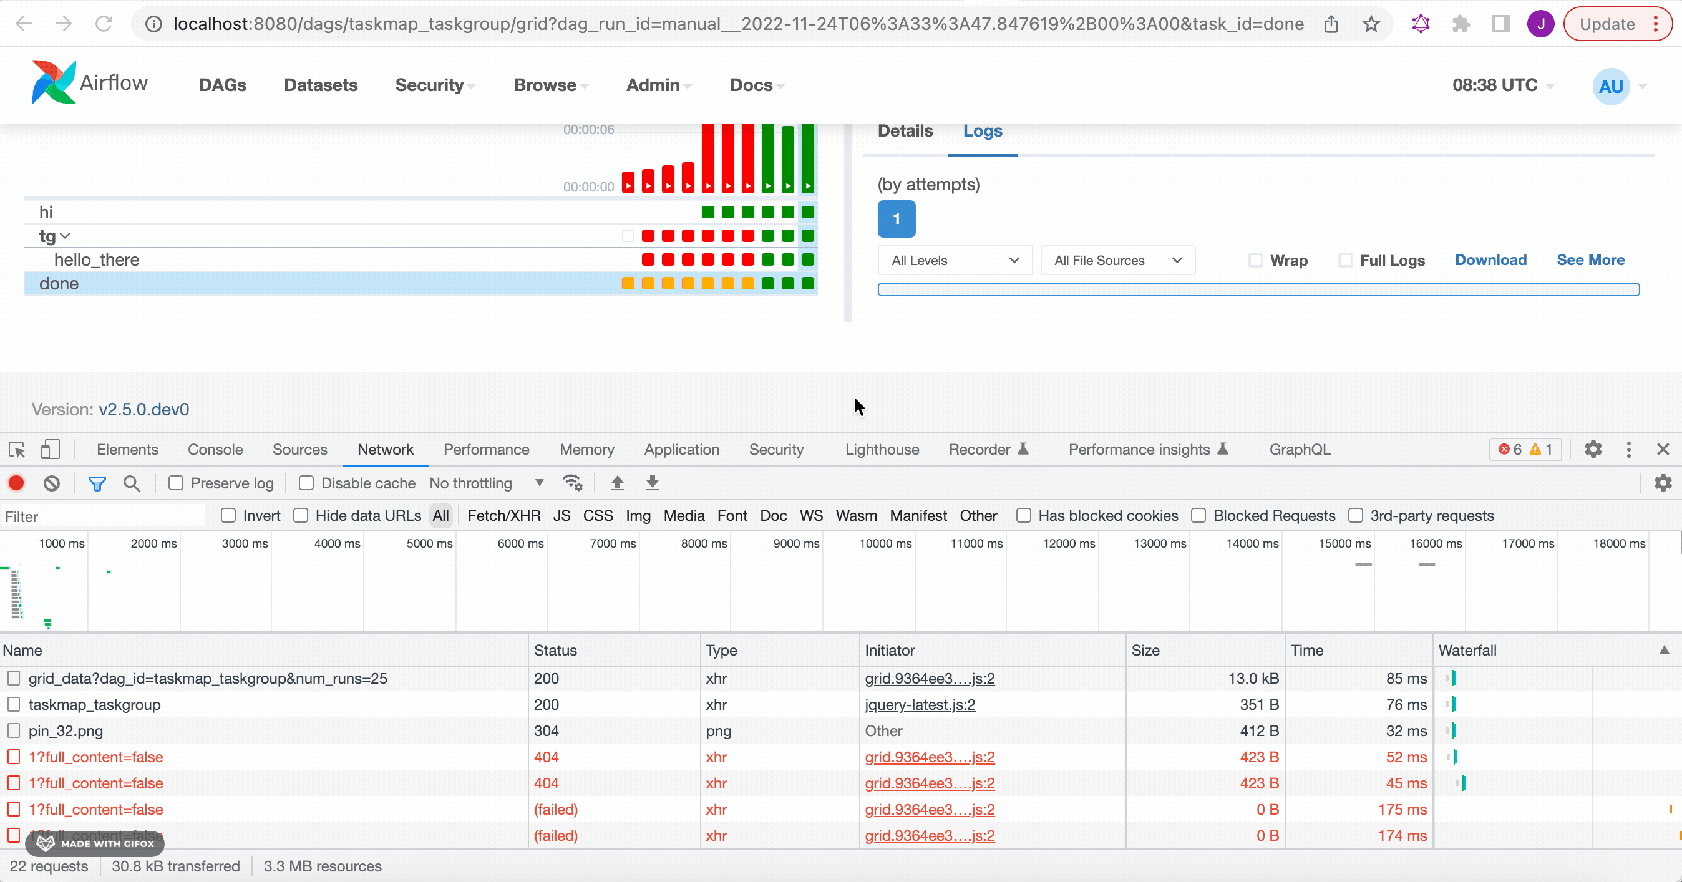Stop recording network log with red record button
Screen dimensions: 1682x882
point(16,483)
